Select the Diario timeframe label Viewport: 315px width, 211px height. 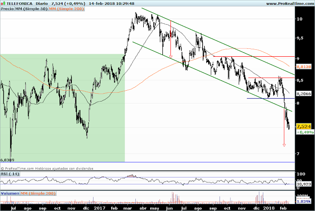42,3
